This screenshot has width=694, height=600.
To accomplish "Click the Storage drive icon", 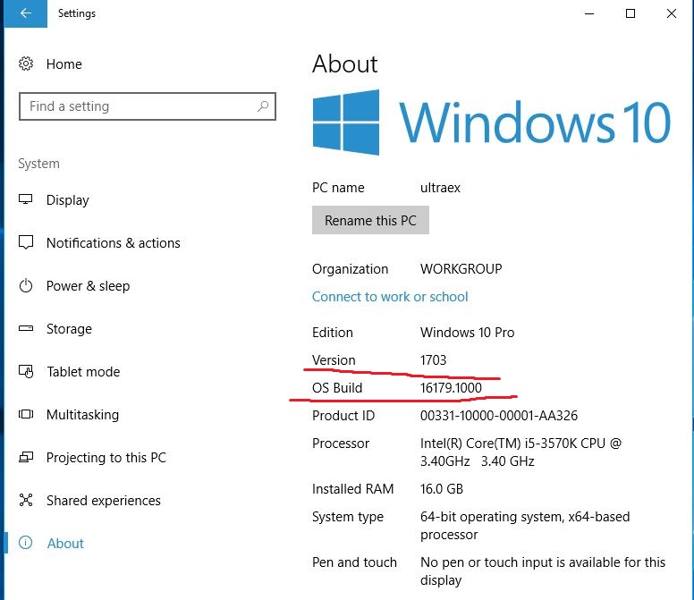I will (26, 328).
